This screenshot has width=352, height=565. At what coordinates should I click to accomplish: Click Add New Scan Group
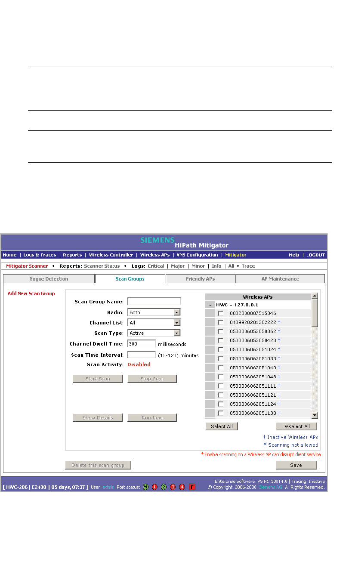(31, 293)
